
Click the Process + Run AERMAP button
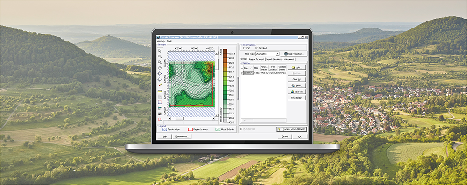[x=291, y=129]
